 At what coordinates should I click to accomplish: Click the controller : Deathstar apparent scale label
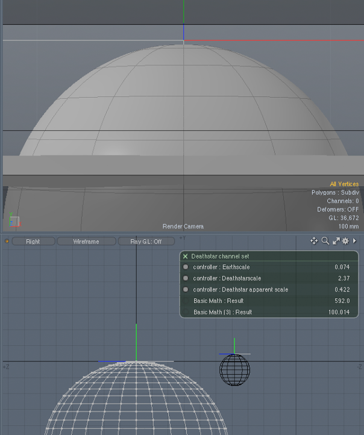(240, 289)
